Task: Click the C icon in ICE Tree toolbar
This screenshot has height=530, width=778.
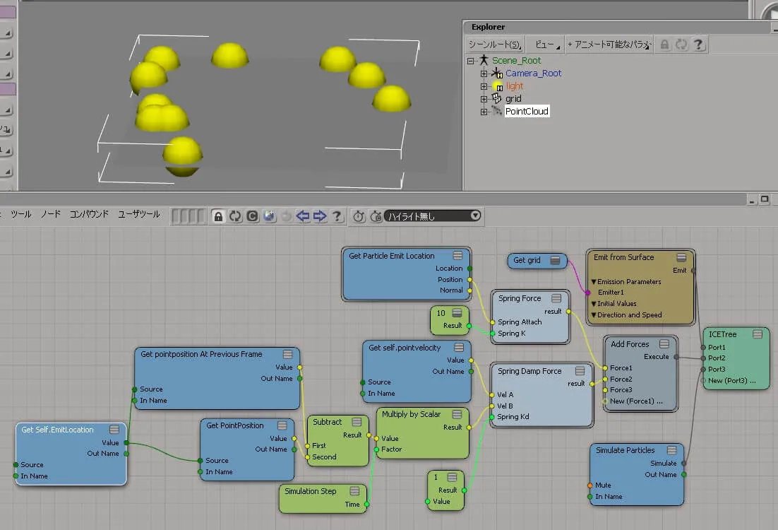Action: (x=252, y=216)
